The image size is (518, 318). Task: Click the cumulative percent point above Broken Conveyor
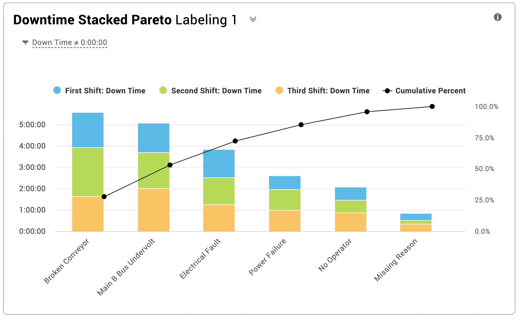coord(105,197)
